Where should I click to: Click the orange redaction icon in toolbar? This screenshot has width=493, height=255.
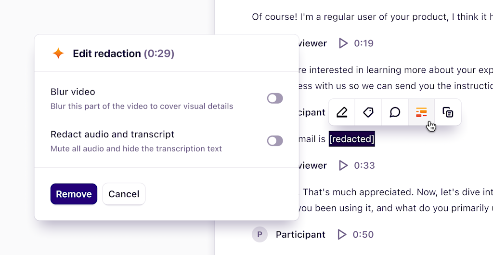point(421,112)
